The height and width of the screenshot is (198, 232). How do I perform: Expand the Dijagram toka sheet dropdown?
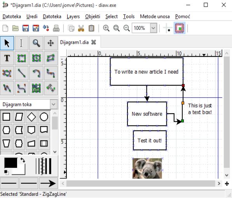tap(54, 104)
